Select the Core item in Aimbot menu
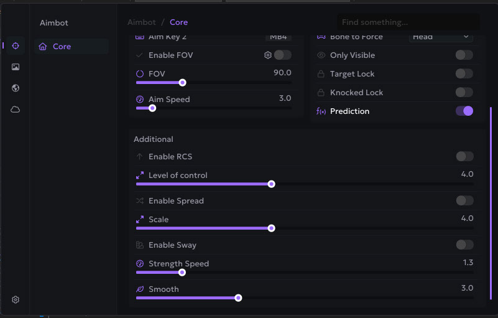 click(62, 47)
